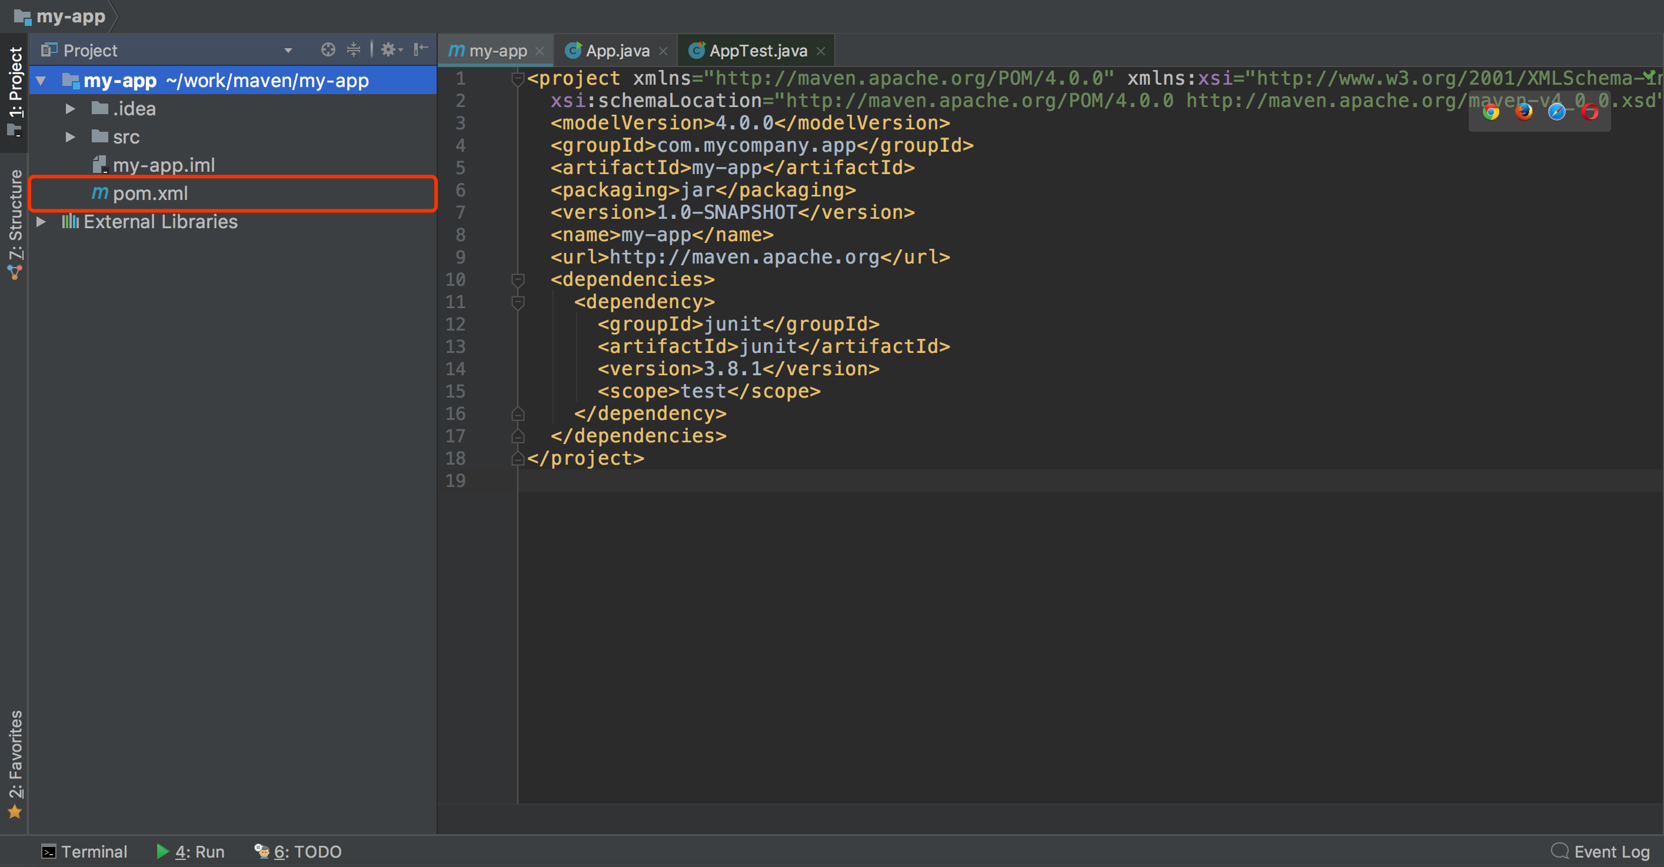Image resolution: width=1664 pixels, height=867 pixels.
Task: Toggle the 1: Project tool window
Action: [x=14, y=92]
